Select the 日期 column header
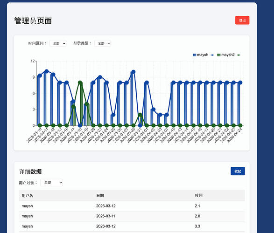The height and width of the screenshot is (233, 274). (100, 196)
